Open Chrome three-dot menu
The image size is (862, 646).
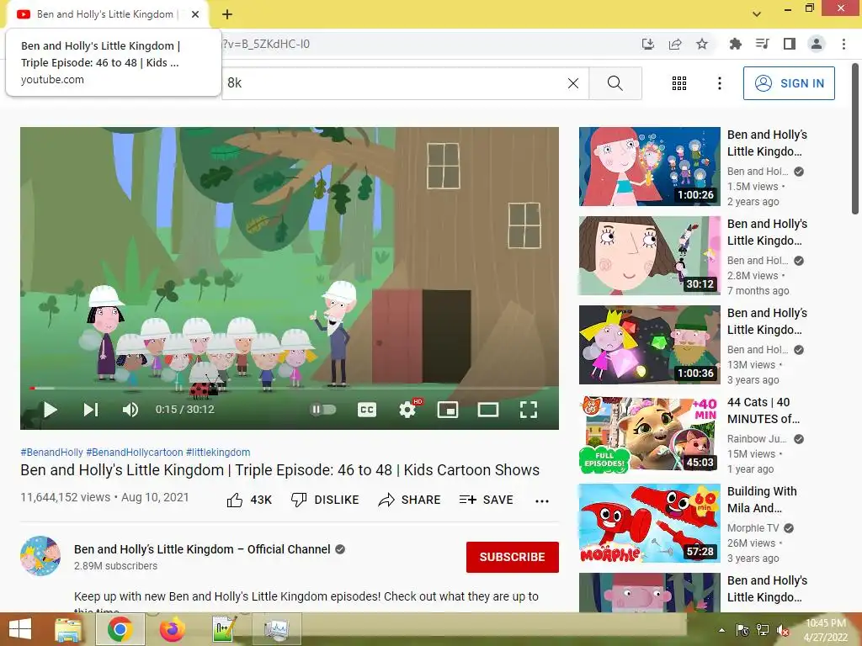coord(843,44)
